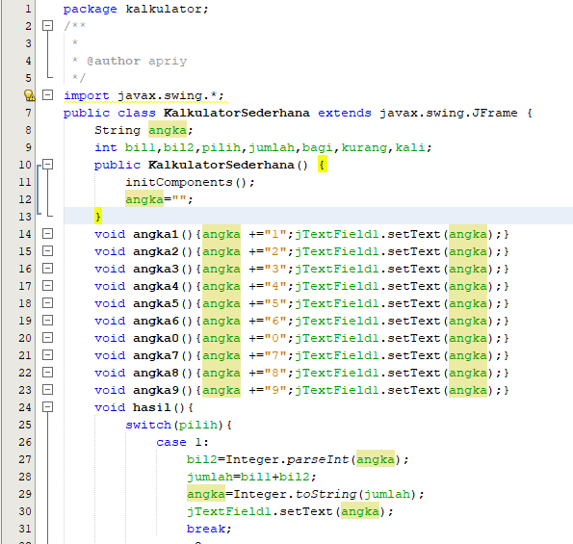Click the switch keyword
Screen dimensions: 573x544
[x=148, y=425]
